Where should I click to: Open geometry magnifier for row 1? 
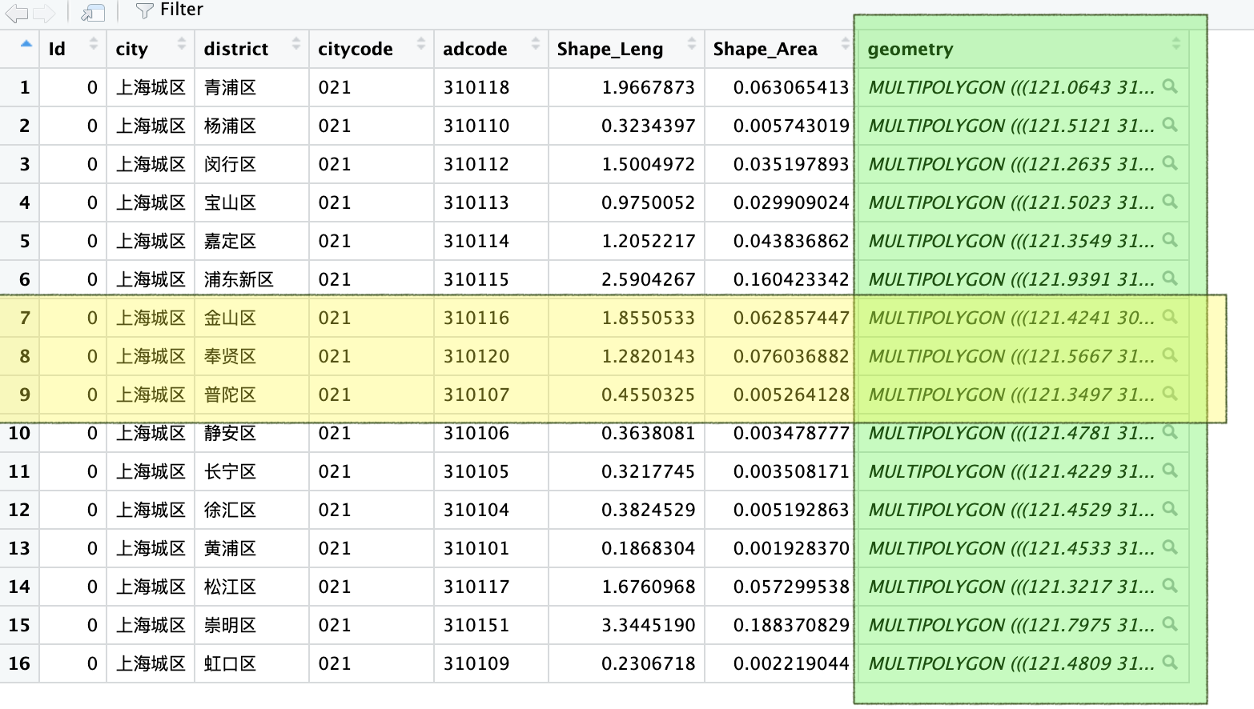coord(1170,86)
